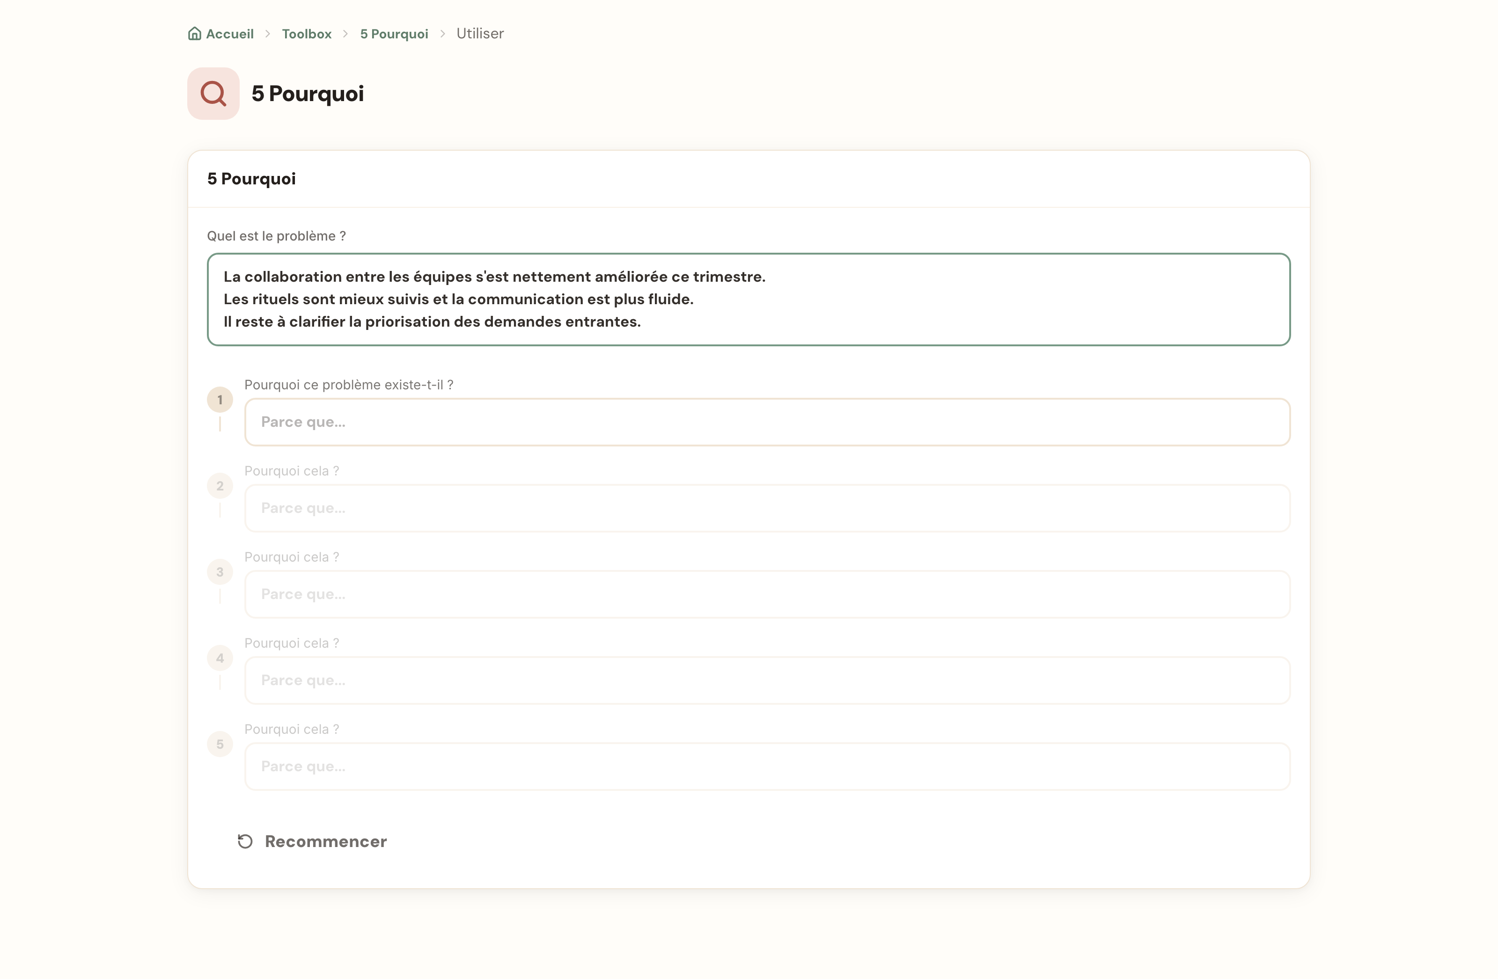The image size is (1498, 979).
Task: Focus the Parce que field of step 3
Action: click(x=767, y=595)
